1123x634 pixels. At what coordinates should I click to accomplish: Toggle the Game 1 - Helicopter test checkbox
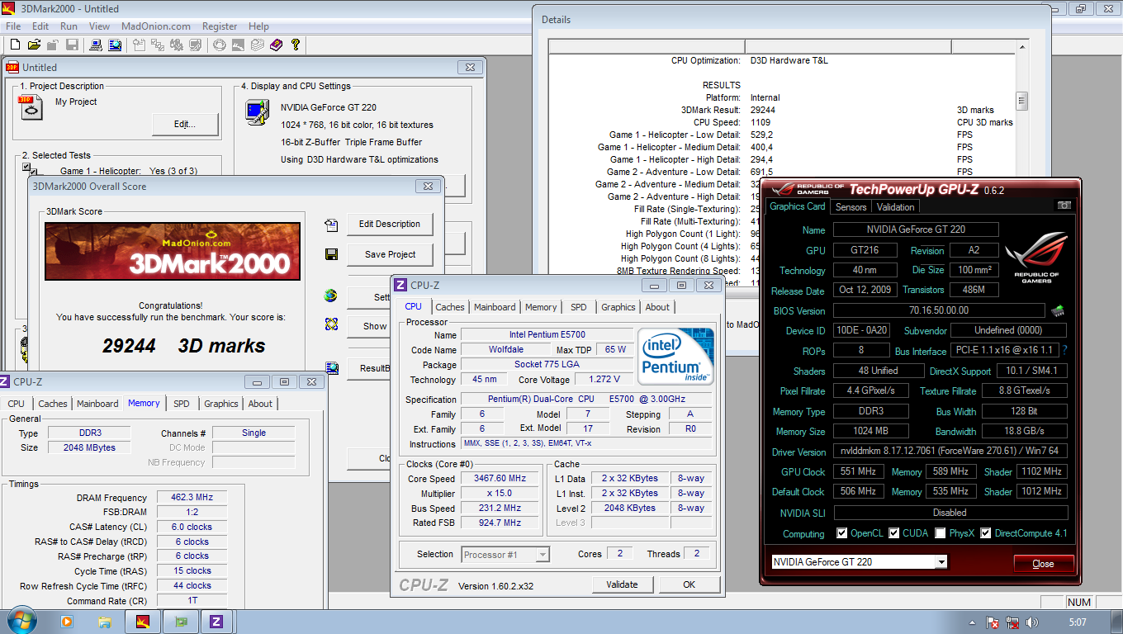[x=27, y=168]
